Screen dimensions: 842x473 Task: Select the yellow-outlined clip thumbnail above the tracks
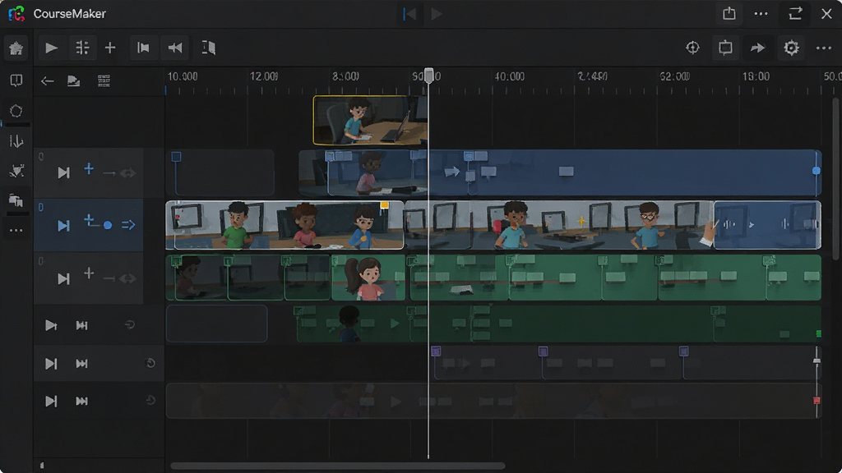(371, 120)
